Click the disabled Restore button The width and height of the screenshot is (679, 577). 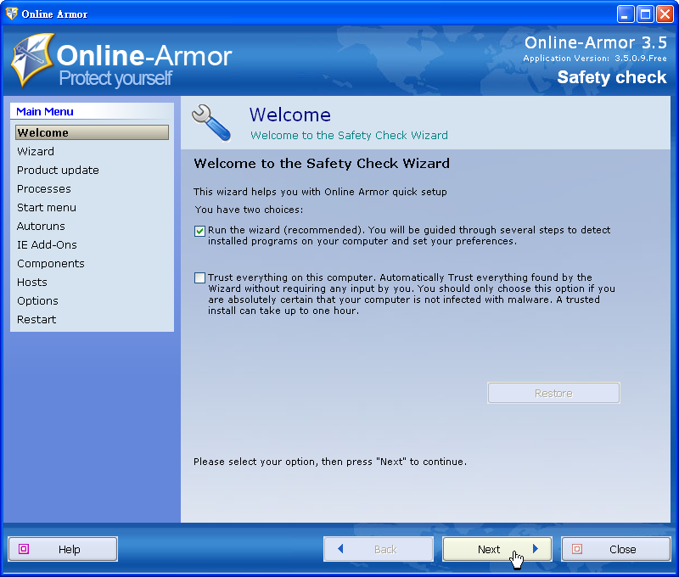[553, 392]
